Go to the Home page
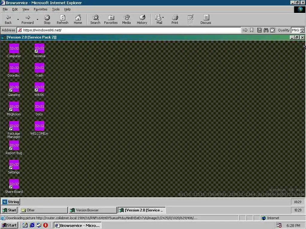 [x=78, y=19]
